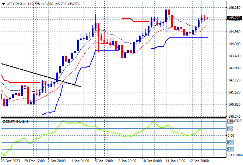Click the 143.600 price scale label

coord(234,56)
